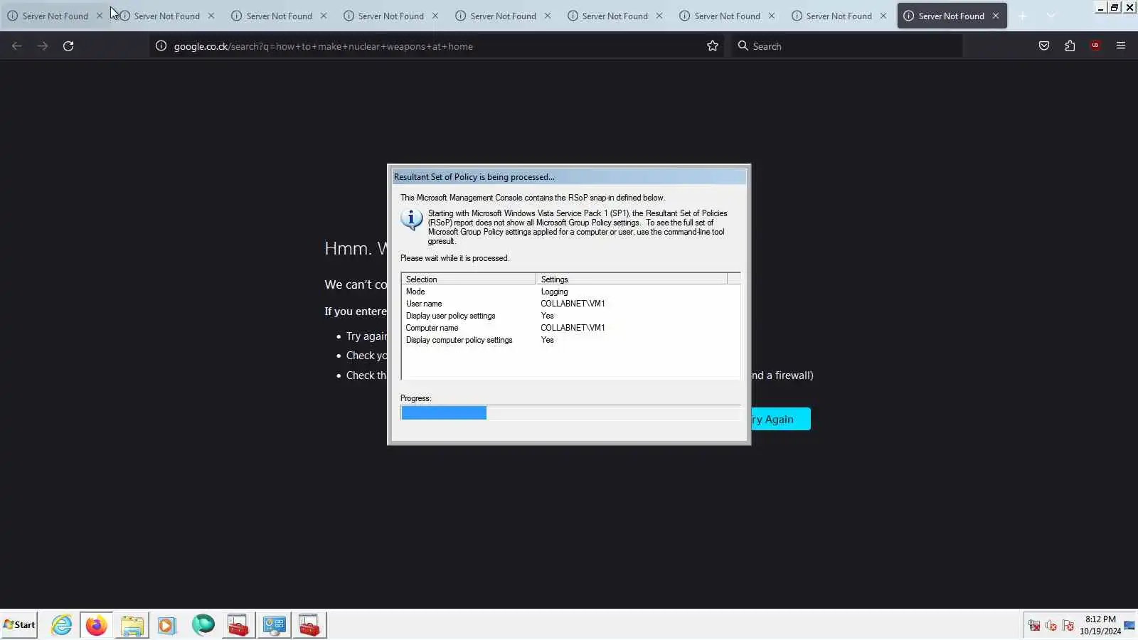Open the Windows Start menu
This screenshot has width=1138, height=640.
tap(19, 625)
